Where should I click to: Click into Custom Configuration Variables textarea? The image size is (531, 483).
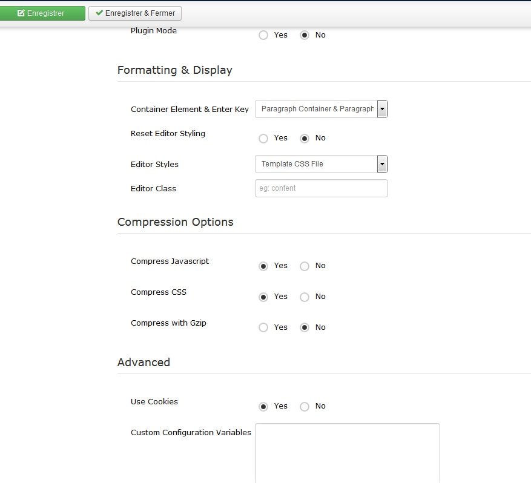pos(348,453)
